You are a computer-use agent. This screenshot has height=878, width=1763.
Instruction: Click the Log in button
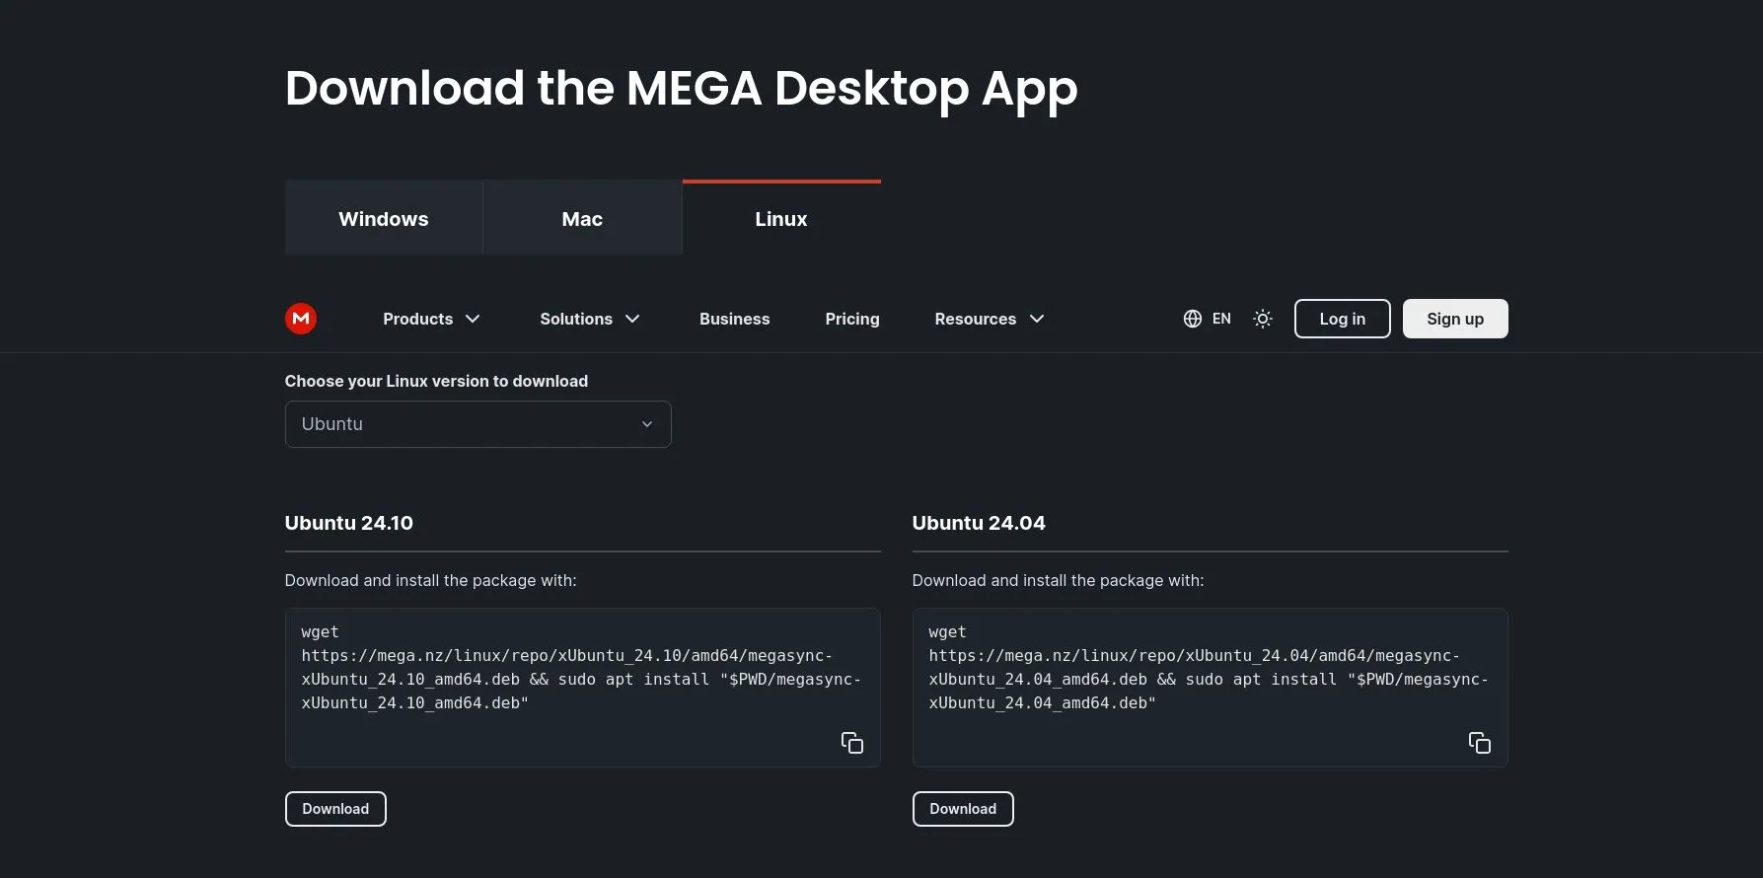click(x=1343, y=319)
